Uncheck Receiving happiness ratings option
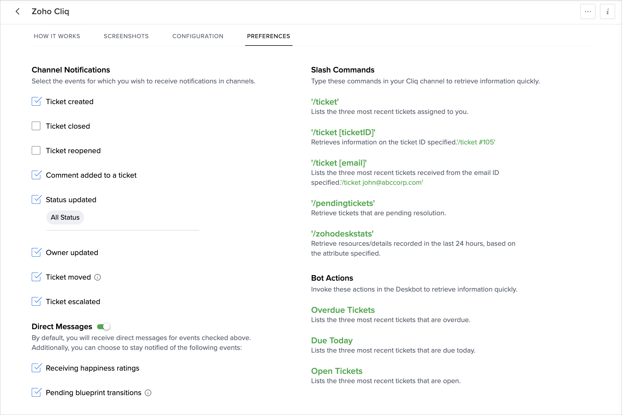This screenshot has width=622, height=415. [x=36, y=368]
